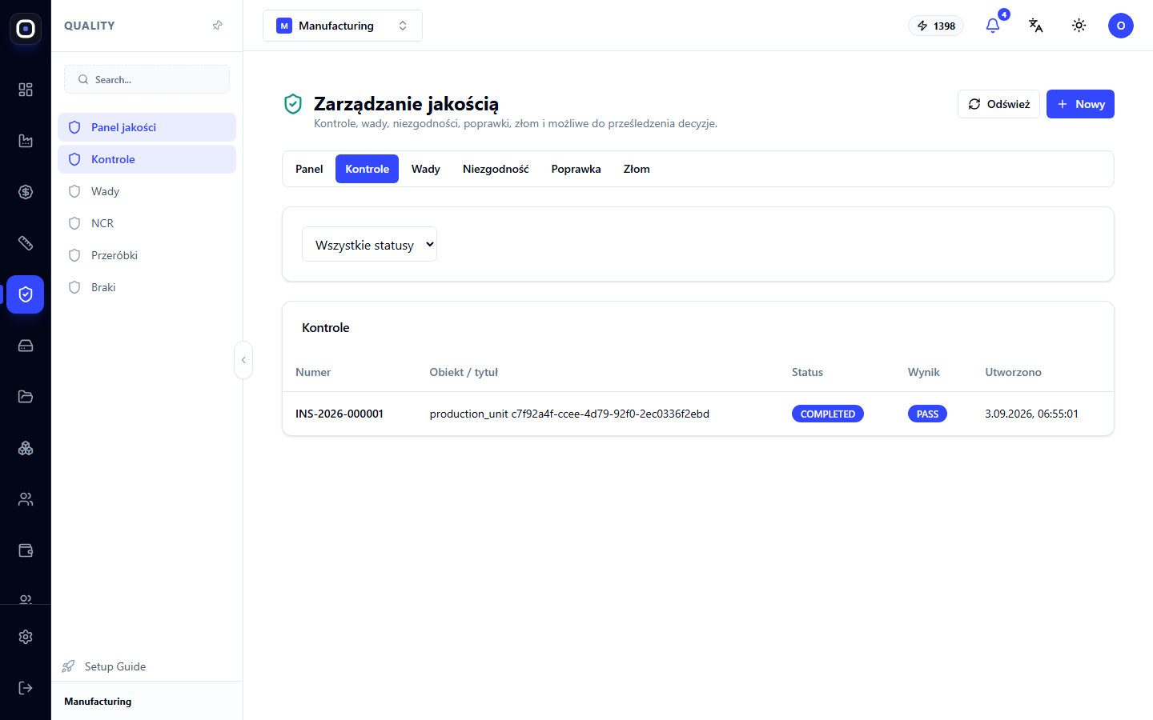The image size is (1153, 720).
Task: Click the logout icon at bottom left
Action: [26, 688]
